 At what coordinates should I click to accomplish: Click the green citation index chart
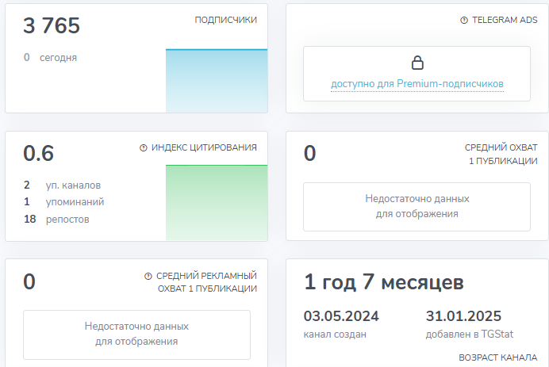(216, 201)
